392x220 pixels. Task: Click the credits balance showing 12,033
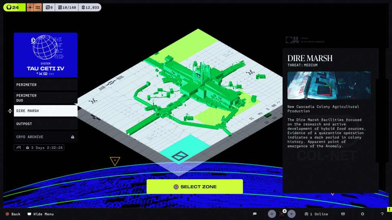point(90,7)
